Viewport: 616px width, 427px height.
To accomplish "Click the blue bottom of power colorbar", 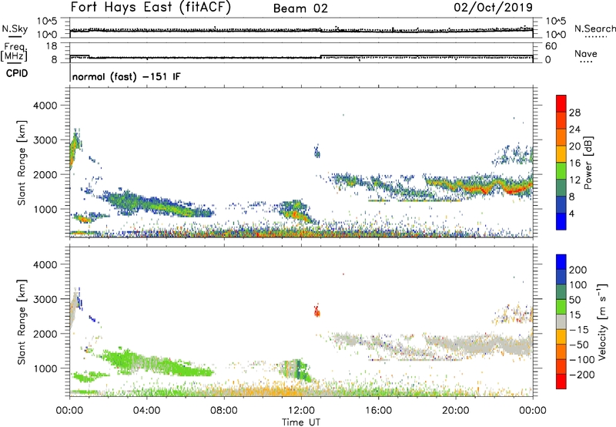I will click(561, 221).
